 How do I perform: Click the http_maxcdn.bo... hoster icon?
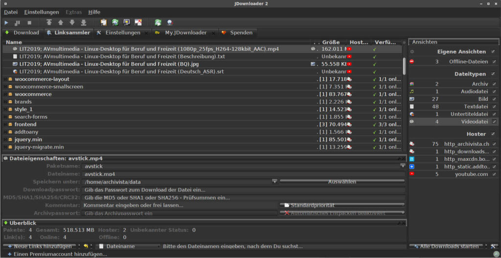coord(412,159)
